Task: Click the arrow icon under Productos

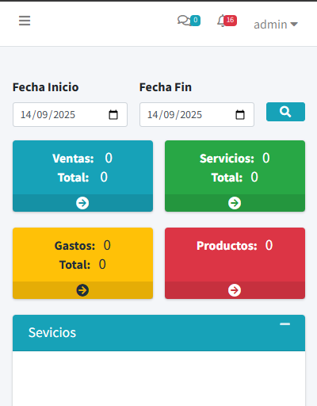Action: coord(235,290)
